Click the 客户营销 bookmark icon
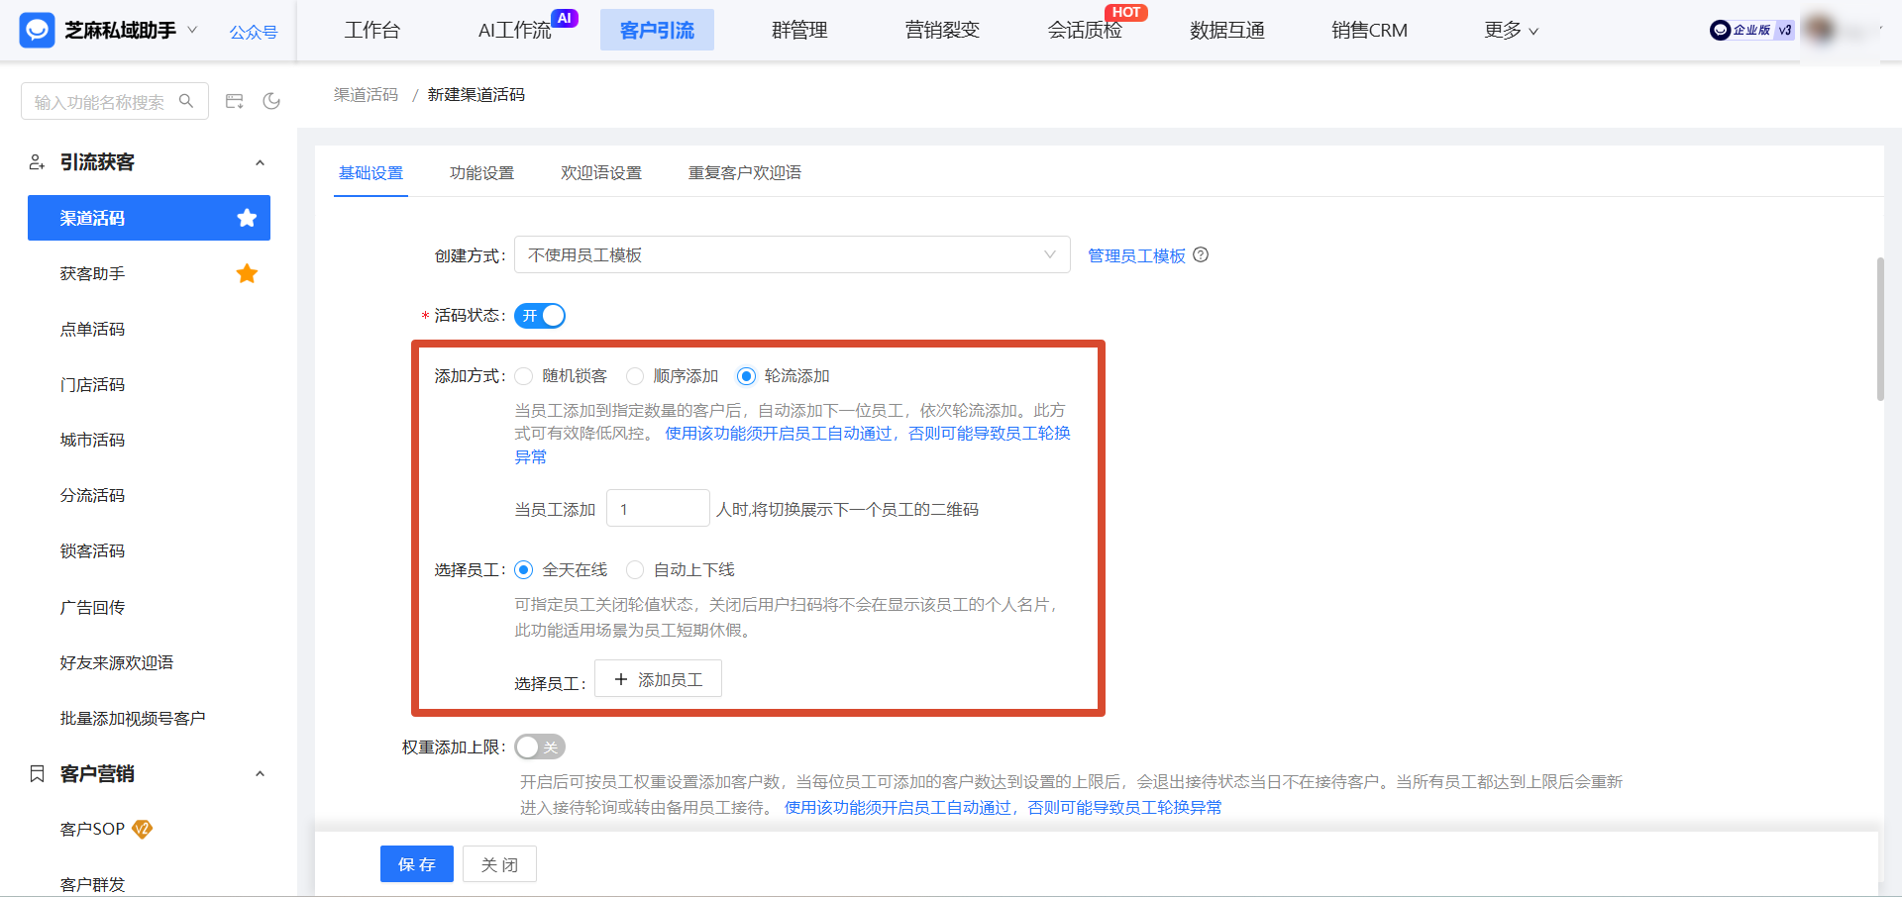This screenshot has height=897, width=1902. tap(37, 773)
